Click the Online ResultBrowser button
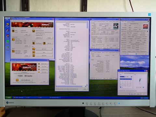The height and width of the screenshot is (117, 156). pos(26,80)
